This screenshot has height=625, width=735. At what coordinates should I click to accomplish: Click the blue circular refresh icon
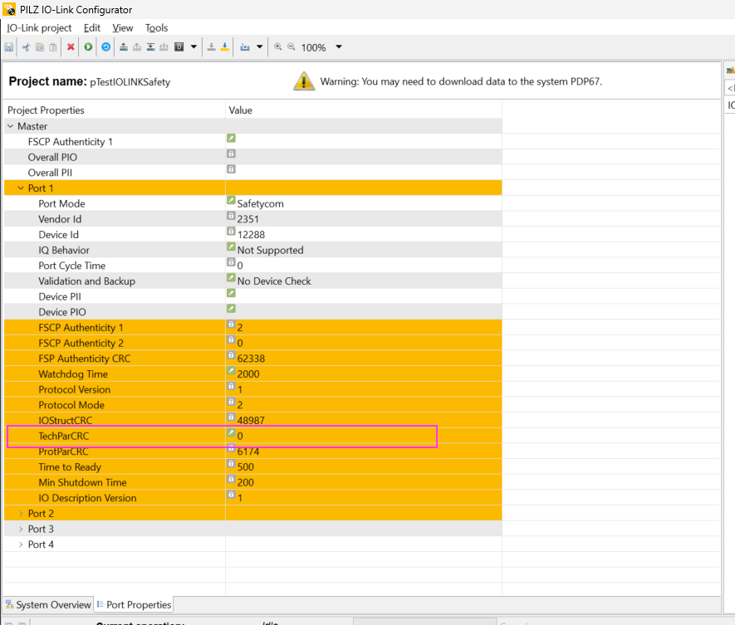(106, 46)
